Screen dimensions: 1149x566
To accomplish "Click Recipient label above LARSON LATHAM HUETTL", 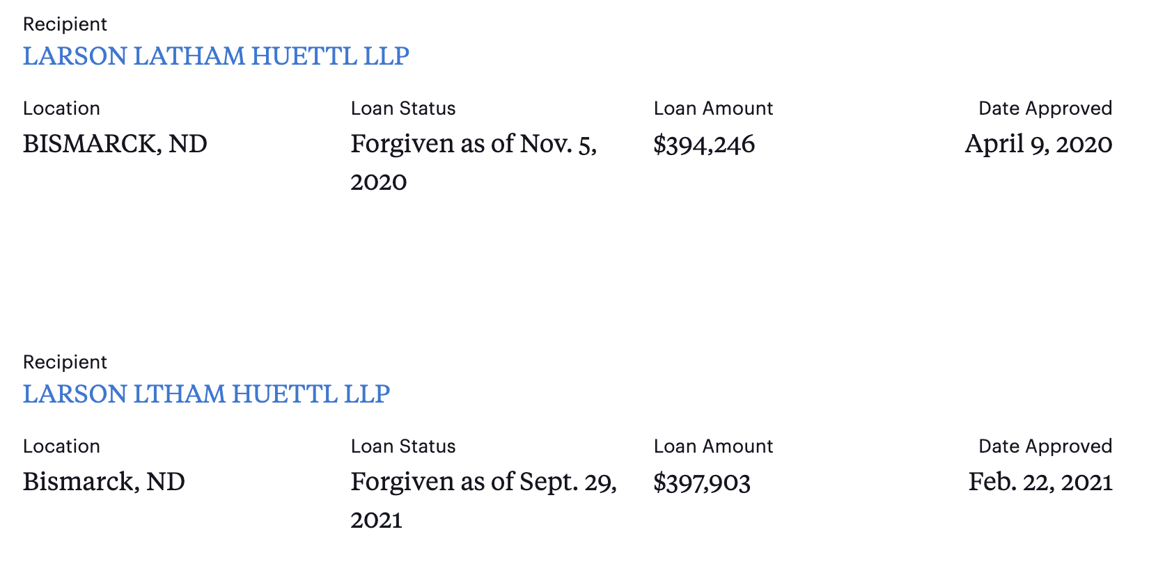I will point(65,24).
